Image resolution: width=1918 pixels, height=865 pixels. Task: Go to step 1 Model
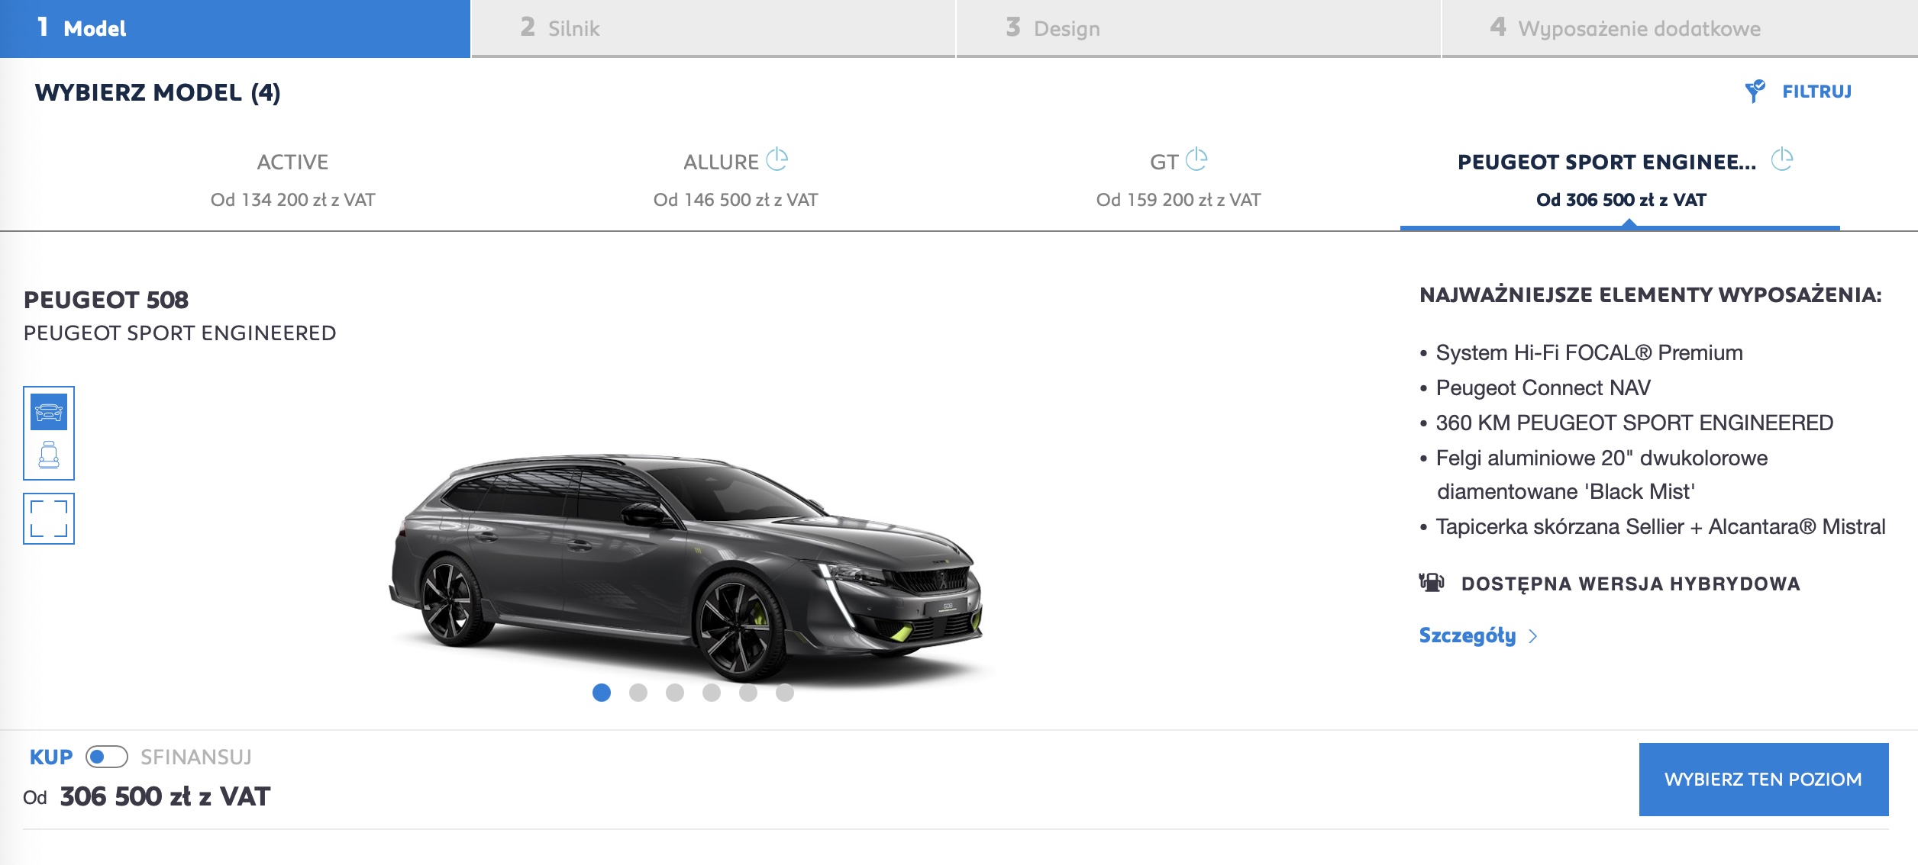pyautogui.click(x=235, y=28)
